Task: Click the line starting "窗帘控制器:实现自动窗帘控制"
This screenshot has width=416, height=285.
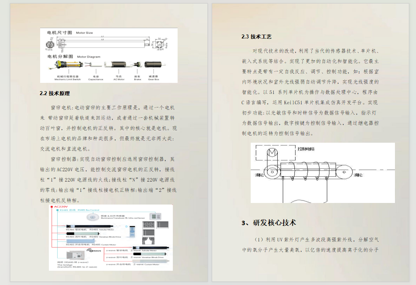Action: pyautogui.click(x=112, y=159)
